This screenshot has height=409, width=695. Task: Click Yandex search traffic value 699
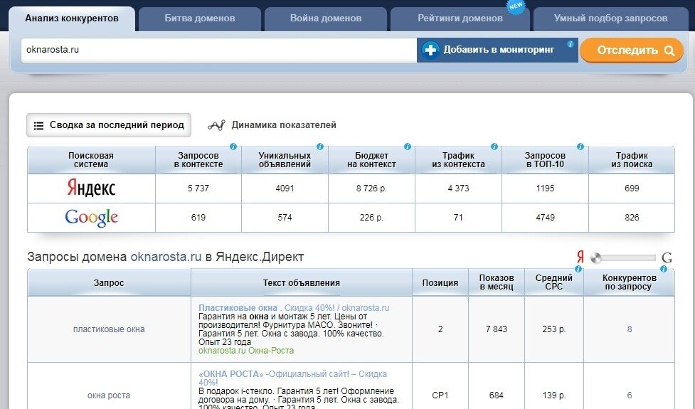pos(632,188)
